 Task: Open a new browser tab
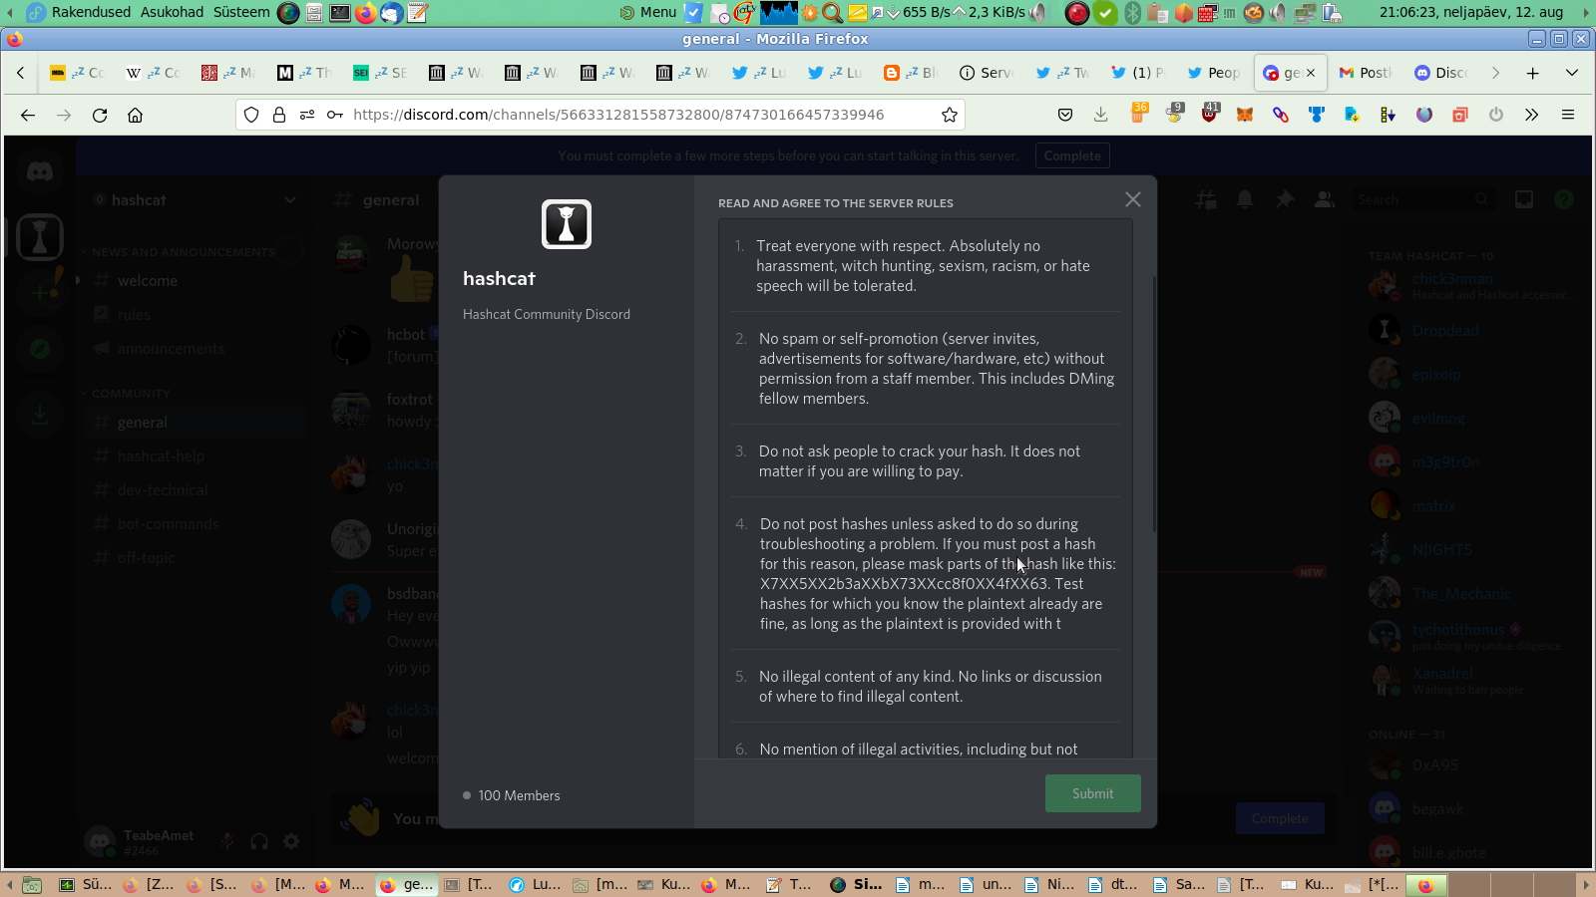point(1533,73)
